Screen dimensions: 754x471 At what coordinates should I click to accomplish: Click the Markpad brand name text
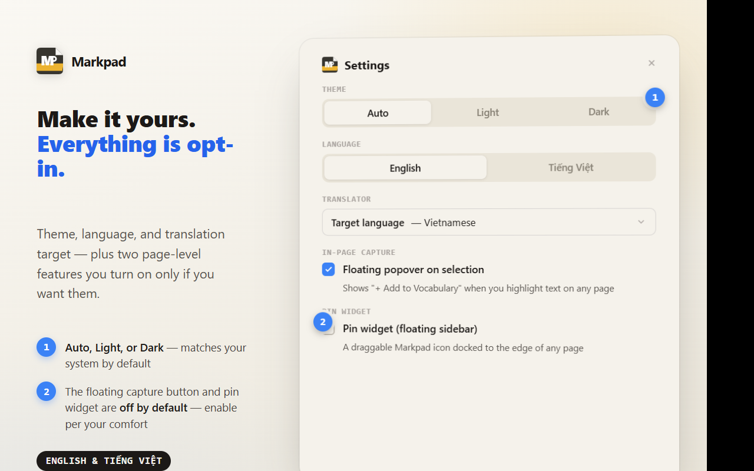click(99, 62)
